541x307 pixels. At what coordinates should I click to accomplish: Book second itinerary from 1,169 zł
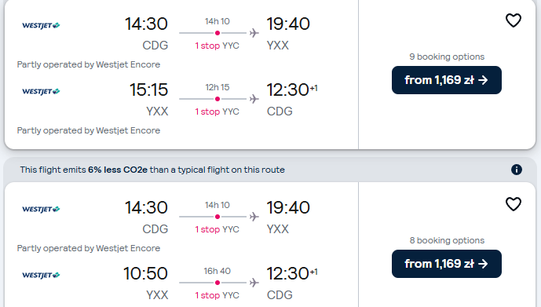(x=447, y=264)
